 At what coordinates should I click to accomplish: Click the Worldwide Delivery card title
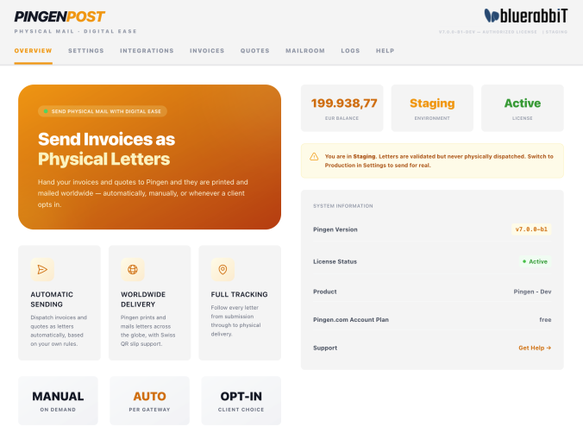(143, 299)
